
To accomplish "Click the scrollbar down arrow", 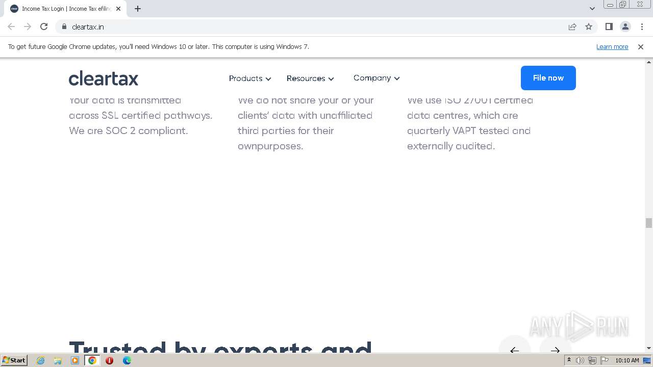I will [x=648, y=349].
